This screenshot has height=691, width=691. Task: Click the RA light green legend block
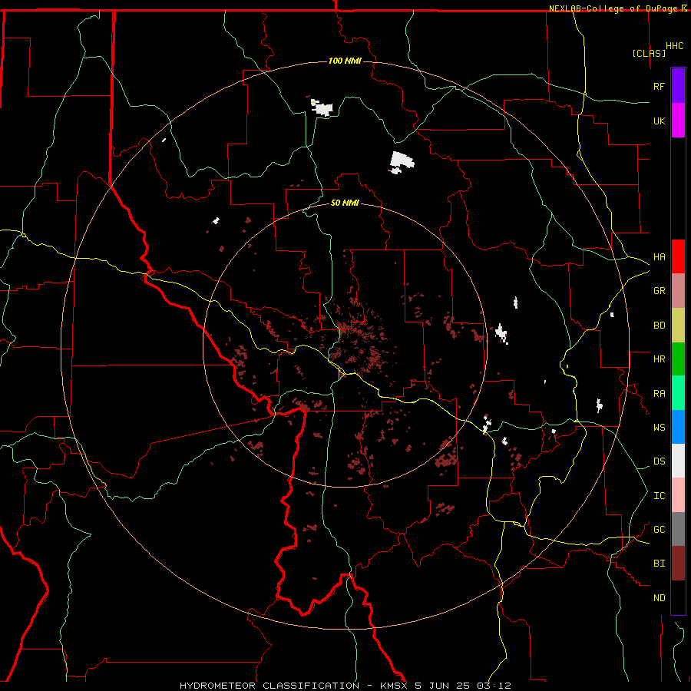[678, 393]
